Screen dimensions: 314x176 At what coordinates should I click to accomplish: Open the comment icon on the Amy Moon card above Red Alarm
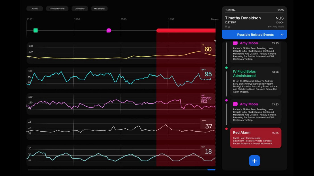235,104
